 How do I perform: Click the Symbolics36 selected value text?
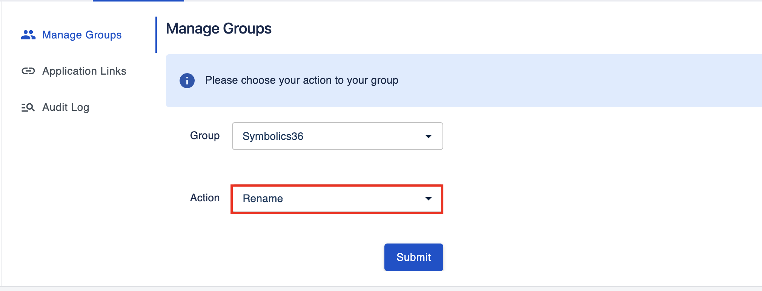pos(273,136)
